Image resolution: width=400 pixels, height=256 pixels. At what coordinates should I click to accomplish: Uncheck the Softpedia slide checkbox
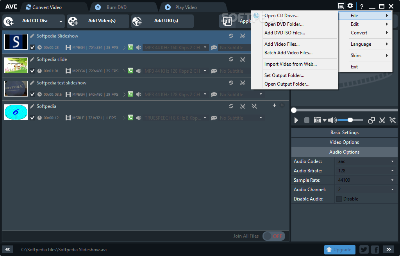(x=32, y=71)
